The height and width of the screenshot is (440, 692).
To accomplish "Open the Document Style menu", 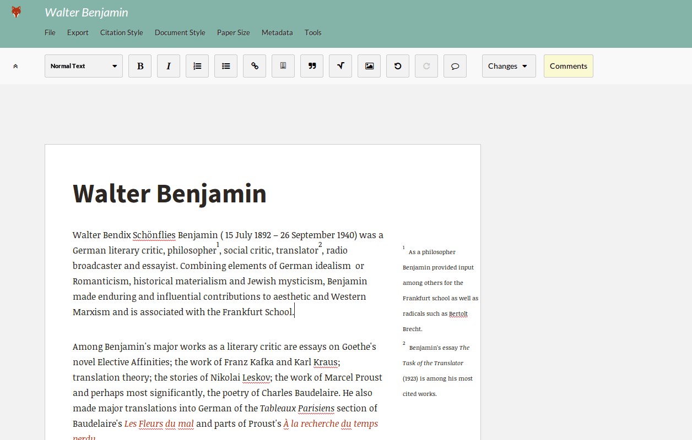I will (180, 32).
